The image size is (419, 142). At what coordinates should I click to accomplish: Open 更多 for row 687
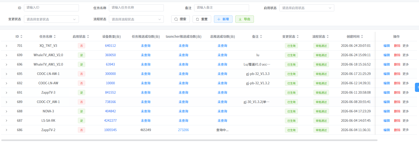click(406, 121)
